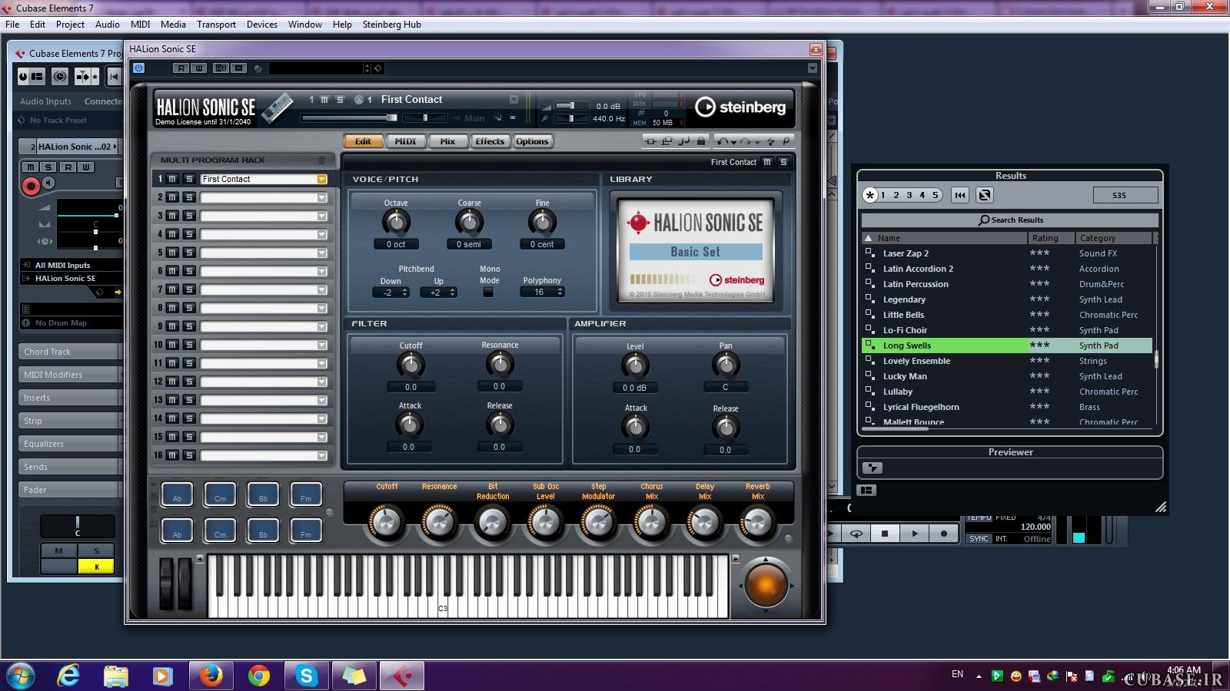Show all ratings with the asterisk filter
The width and height of the screenshot is (1230, 691).
click(x=869, y=195)
